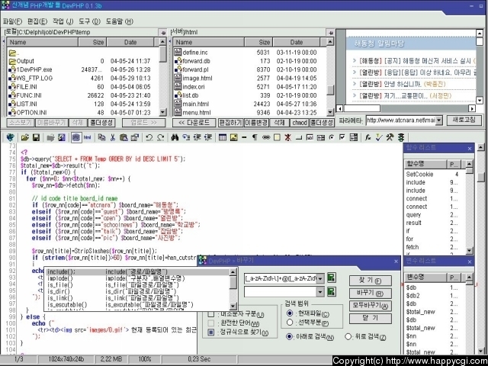Insert a horizontal rule with the dash icon
This screenshot has height=366, width=488.
(244, 137)
